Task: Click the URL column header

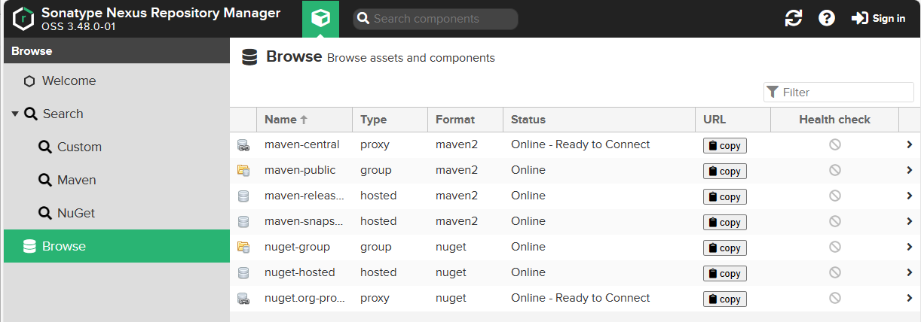Action: (733, 120)
